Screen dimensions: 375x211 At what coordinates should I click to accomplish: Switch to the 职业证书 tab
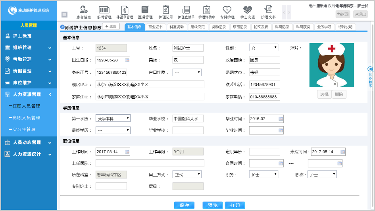click(x=155, y=27)
